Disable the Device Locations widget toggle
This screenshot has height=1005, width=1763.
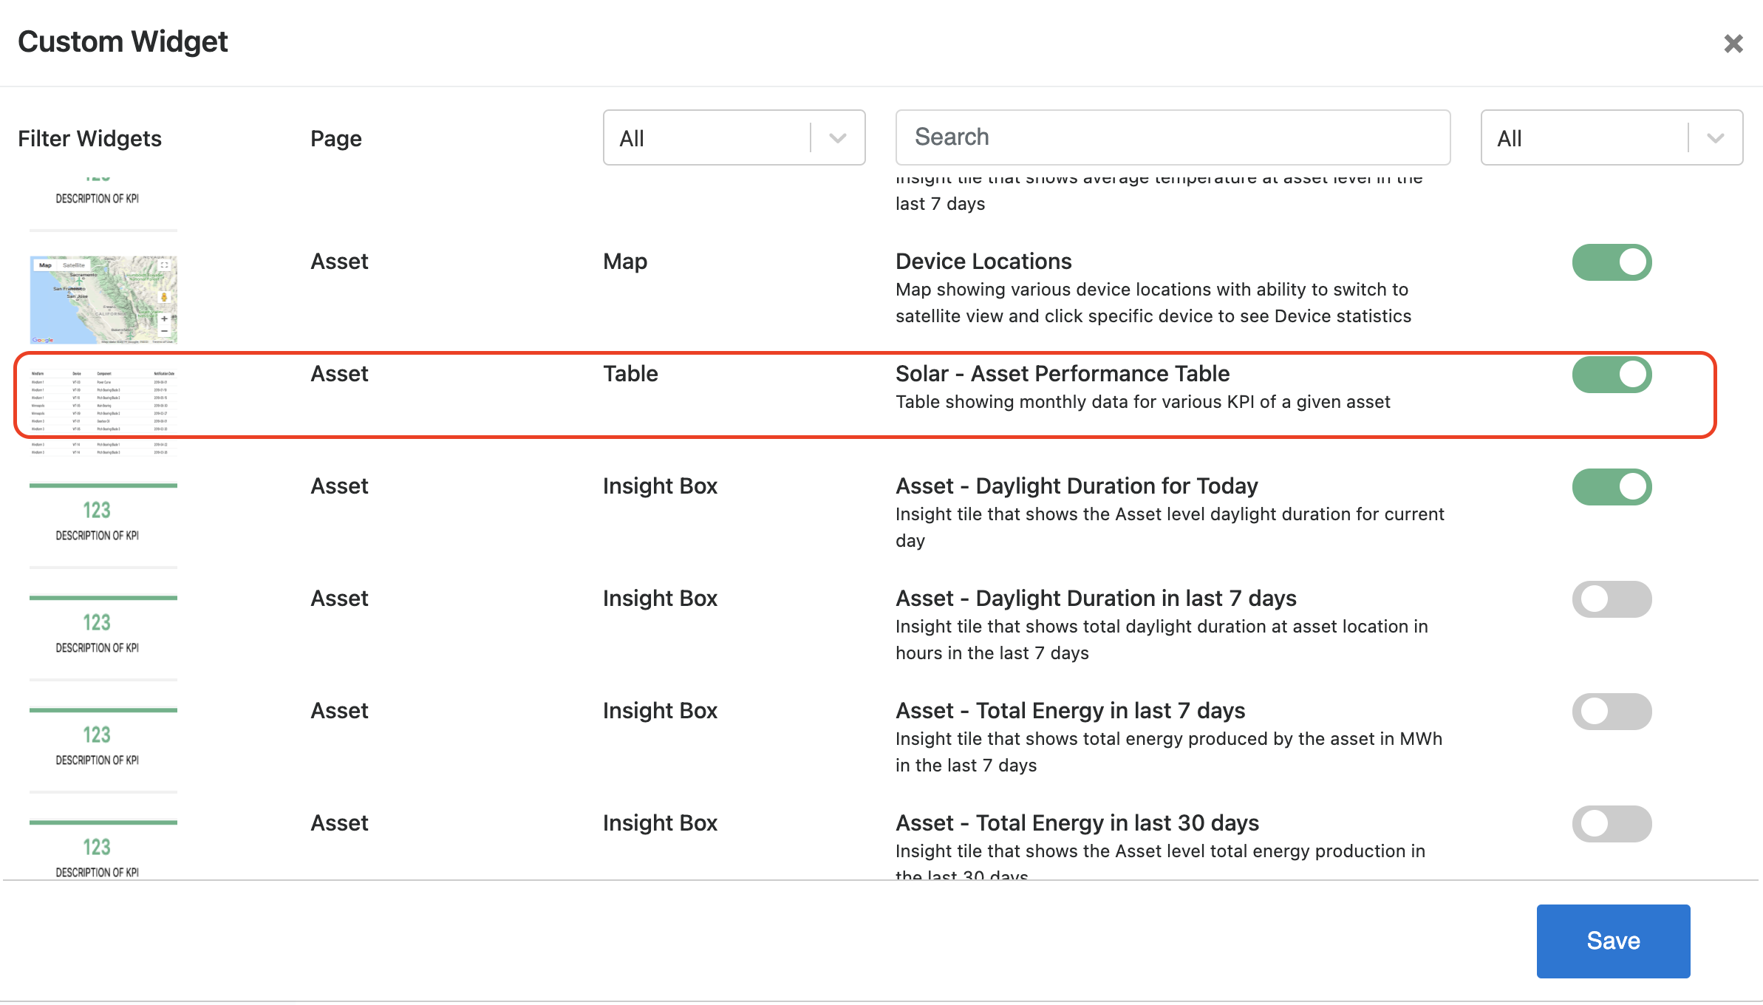[1612, 262]
